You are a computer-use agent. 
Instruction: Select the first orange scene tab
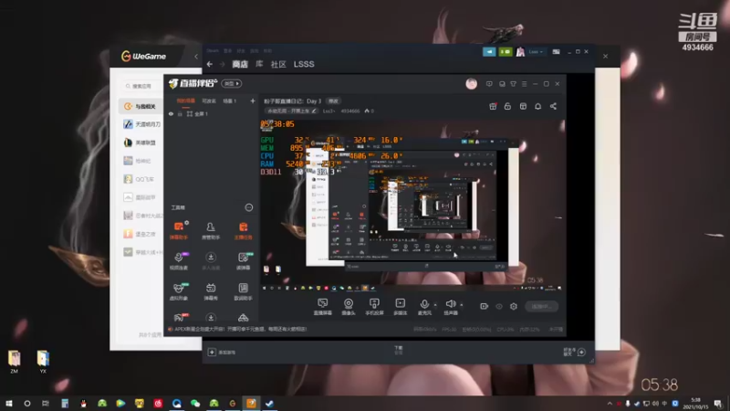coord(185,100)
